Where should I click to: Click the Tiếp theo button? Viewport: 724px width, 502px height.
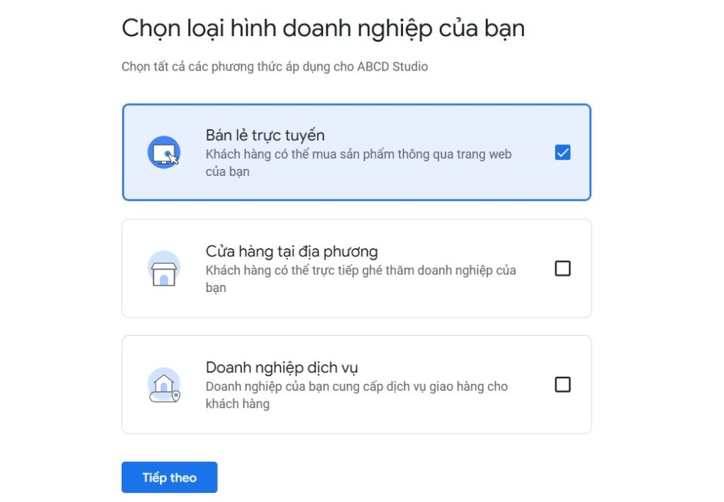coord(170,477)
